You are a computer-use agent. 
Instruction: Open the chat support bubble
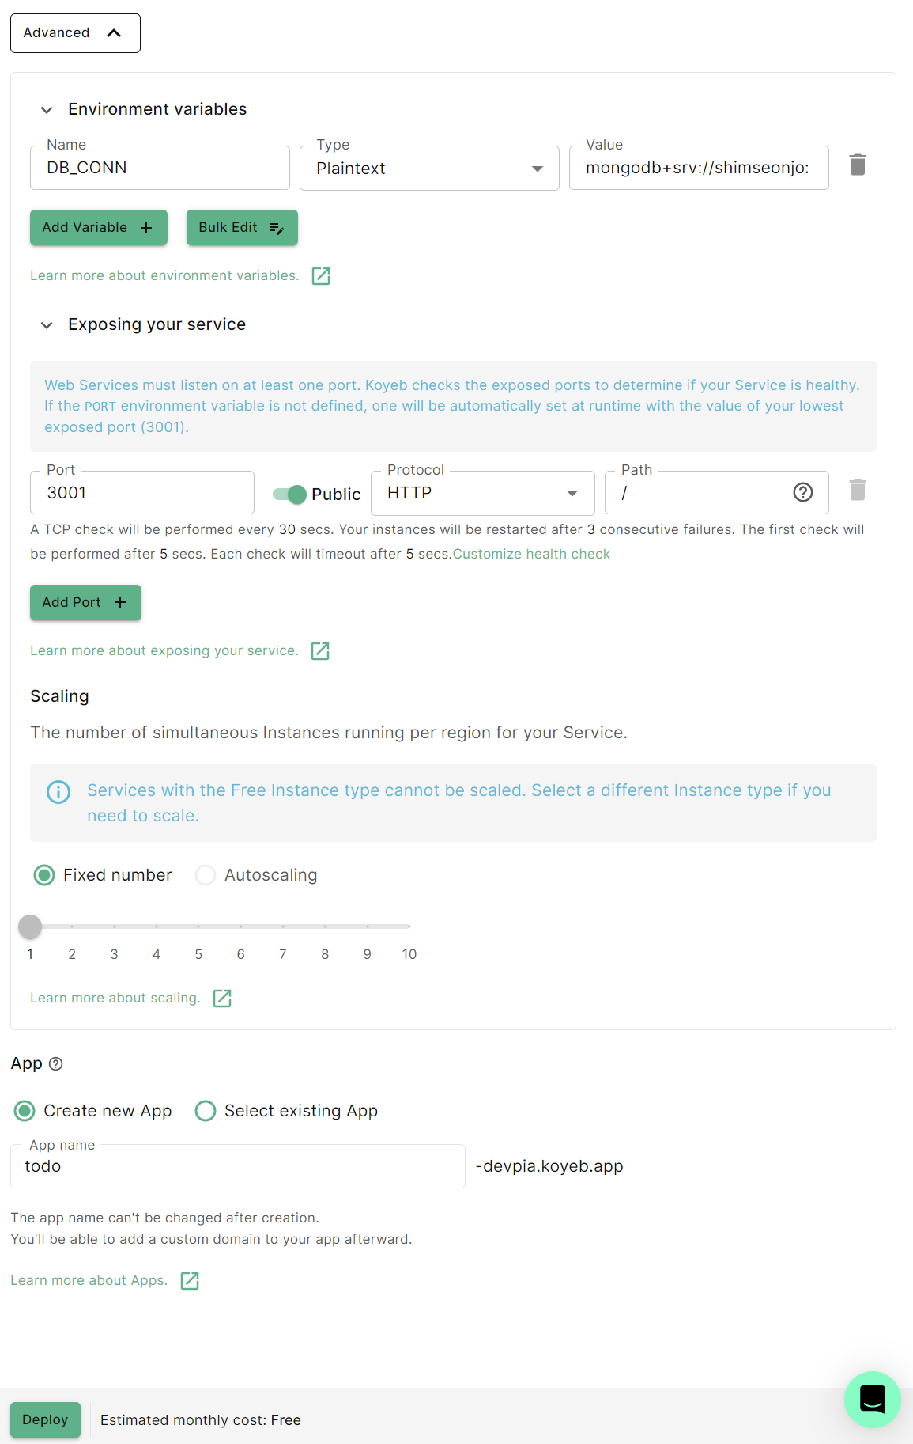872,1399
